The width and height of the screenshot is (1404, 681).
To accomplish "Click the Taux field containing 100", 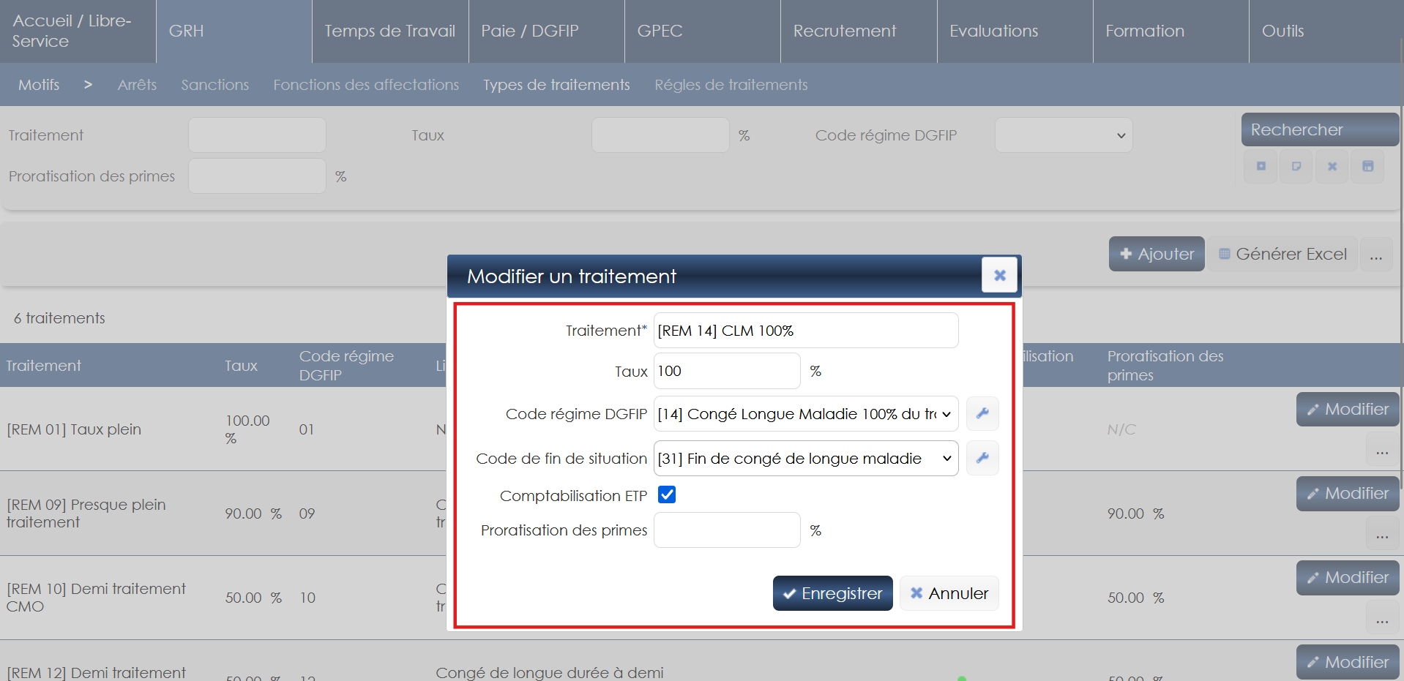I will coord(726,372).
